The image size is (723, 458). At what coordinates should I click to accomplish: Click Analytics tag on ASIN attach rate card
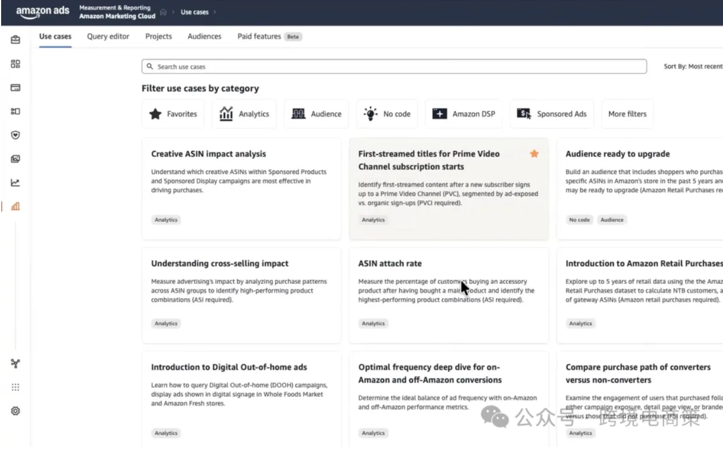[373, 324]
